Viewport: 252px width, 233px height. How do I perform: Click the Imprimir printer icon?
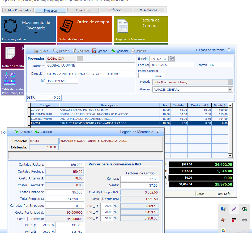point(133,51)
